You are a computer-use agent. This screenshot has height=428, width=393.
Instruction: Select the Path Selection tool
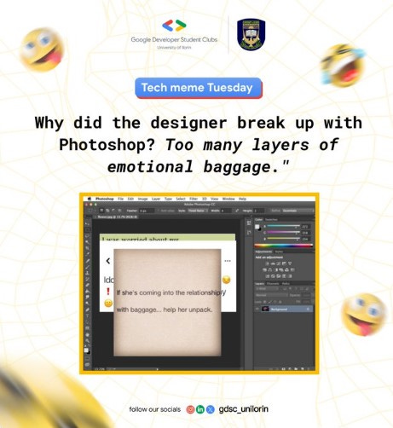click(87, 321)
